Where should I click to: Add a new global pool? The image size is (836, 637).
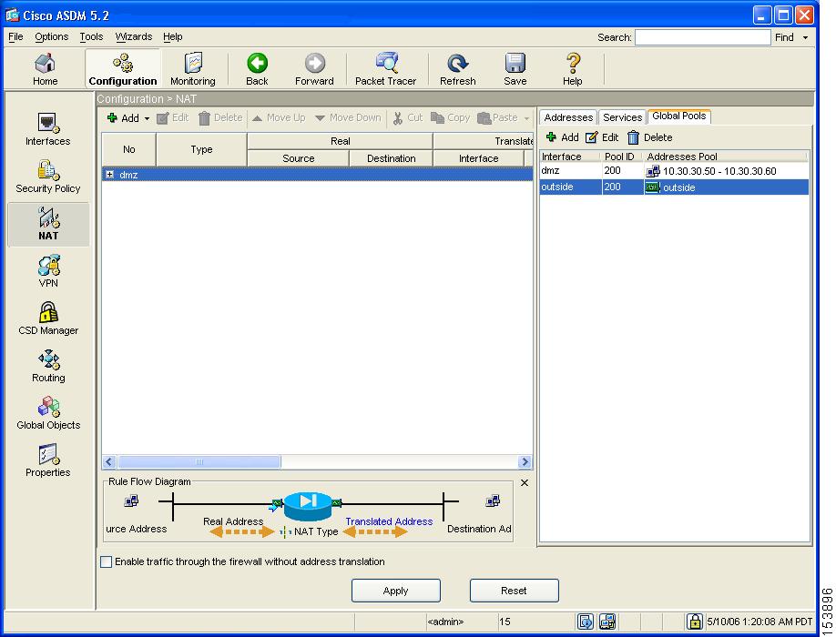[x=563, y=137]
